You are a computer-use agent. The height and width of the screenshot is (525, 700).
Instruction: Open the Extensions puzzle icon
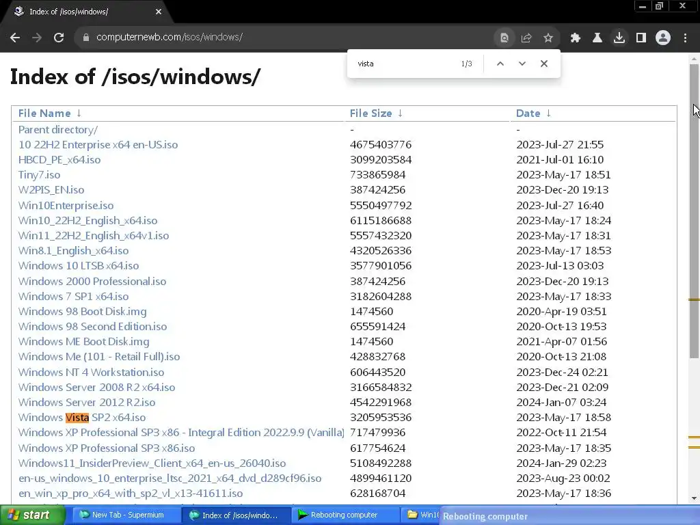pyautogui.click(x=576, y=38)
